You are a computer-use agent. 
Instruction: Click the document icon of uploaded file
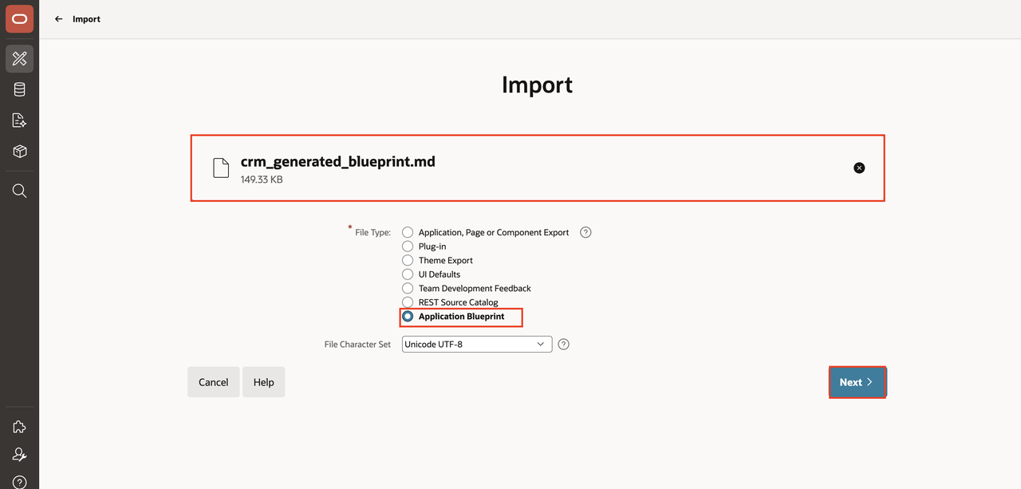[221, 168]
